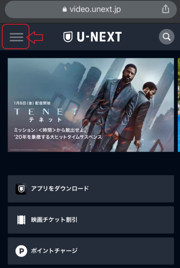Tap the film strip icon

tap(21, 220)
